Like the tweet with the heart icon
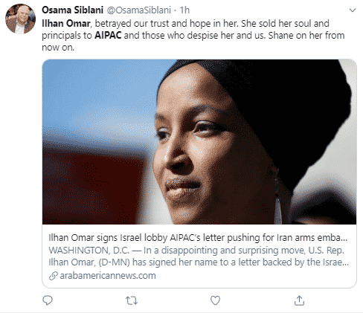The height and width of the screenshot is (313, 363). click(x=215, y=300)
